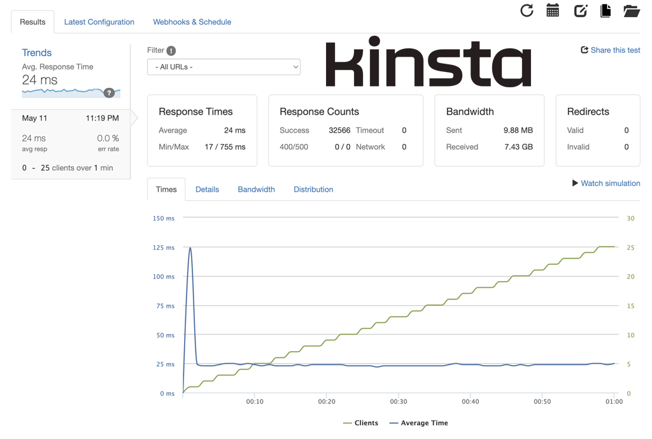Click the Success count 32566
This screenshot has height=439, width=652.
click(339, 130)
